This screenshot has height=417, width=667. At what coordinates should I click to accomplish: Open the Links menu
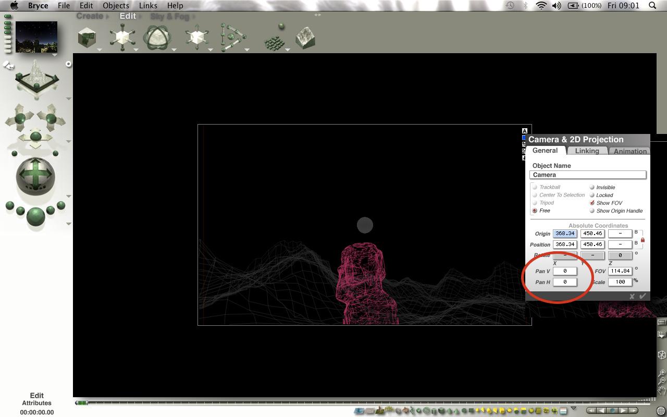(148, 6)
